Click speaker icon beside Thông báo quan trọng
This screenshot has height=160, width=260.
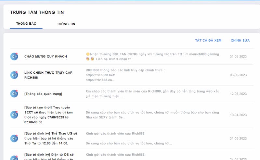click(14, 94)
